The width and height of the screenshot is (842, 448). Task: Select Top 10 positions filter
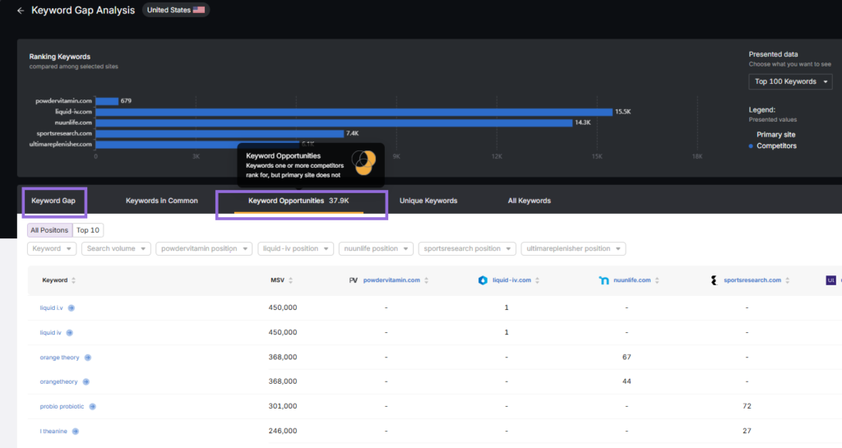point(87,230)
